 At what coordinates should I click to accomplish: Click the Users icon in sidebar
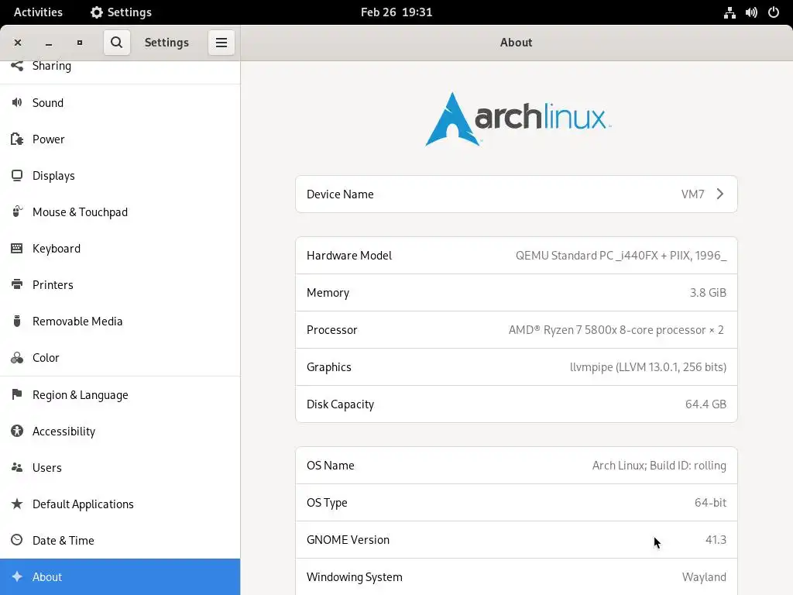(17, 467)
